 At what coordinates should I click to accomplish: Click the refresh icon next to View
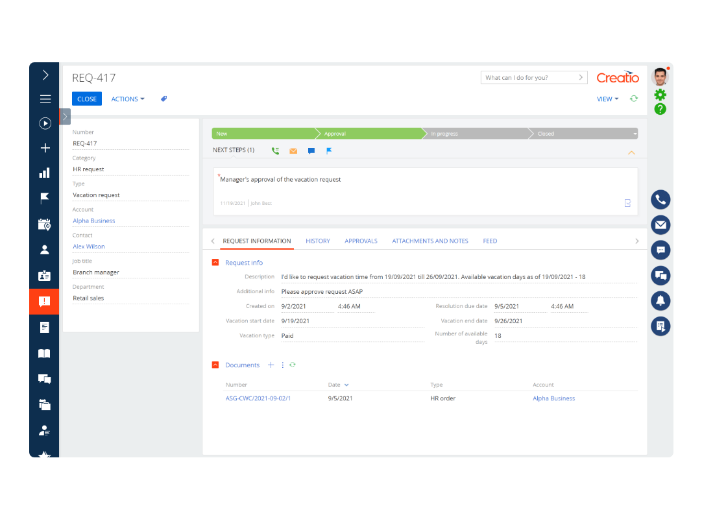click(634, 99)
